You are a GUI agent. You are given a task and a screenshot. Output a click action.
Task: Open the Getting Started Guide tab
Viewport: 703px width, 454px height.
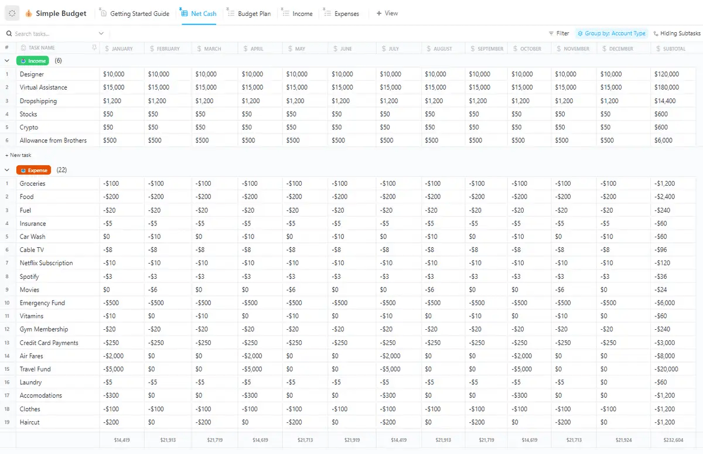[140, 13]
